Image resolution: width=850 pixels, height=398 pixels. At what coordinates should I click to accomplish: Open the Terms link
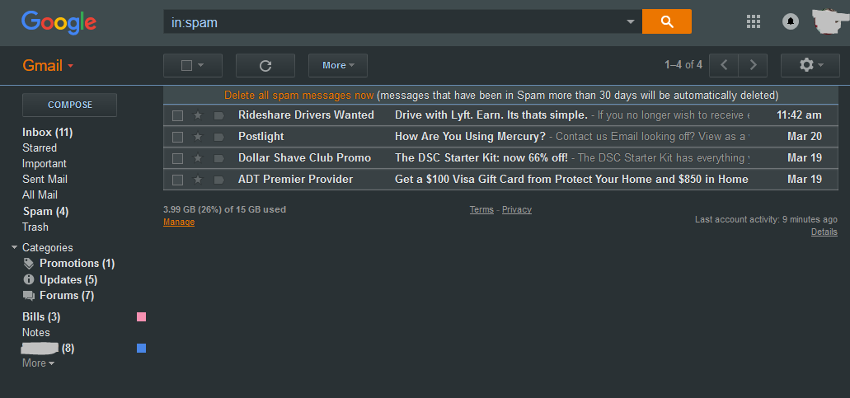(481, 209)
